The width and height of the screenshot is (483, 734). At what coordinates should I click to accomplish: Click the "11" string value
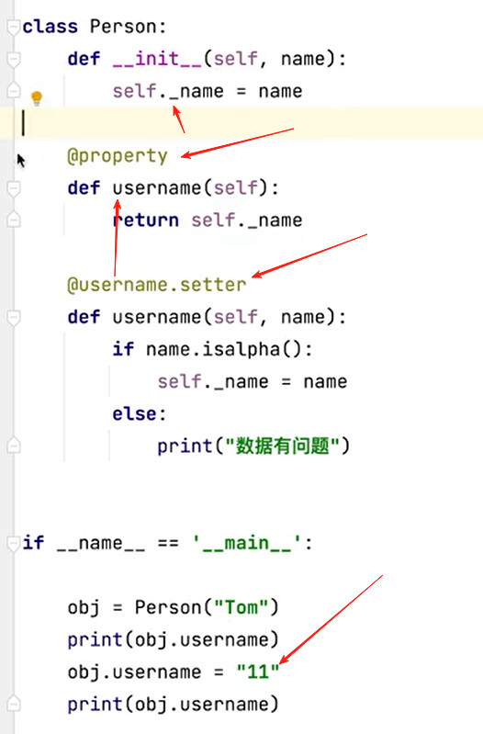(x=258, y=672)
